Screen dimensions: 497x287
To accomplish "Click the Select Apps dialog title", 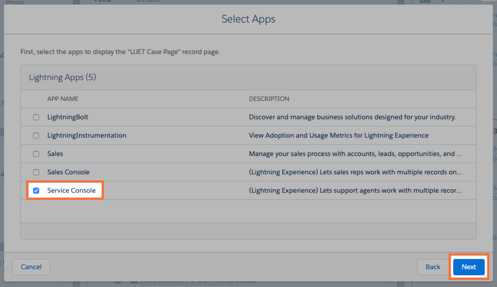I will (248, 19).
